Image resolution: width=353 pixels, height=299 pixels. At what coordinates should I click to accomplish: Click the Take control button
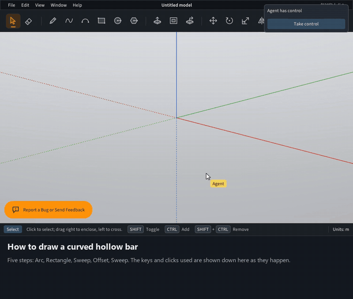point(306,24)
